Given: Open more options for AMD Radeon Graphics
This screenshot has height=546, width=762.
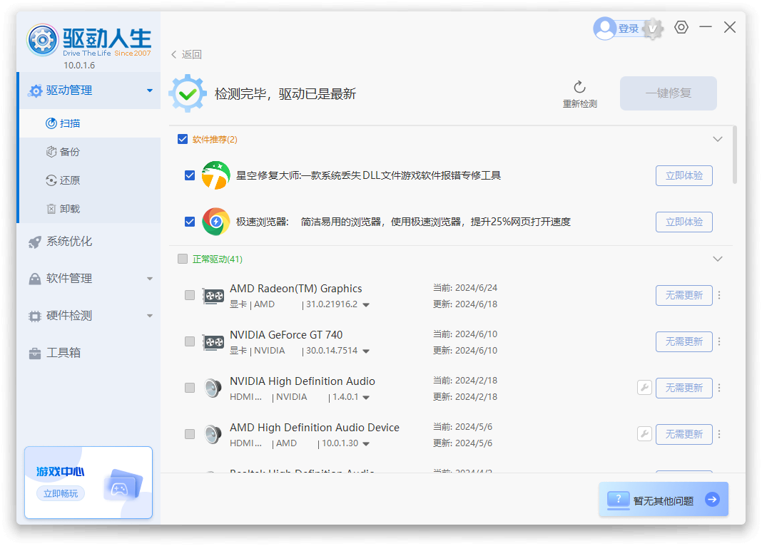Looking at the screenshot, I should 719,295.
